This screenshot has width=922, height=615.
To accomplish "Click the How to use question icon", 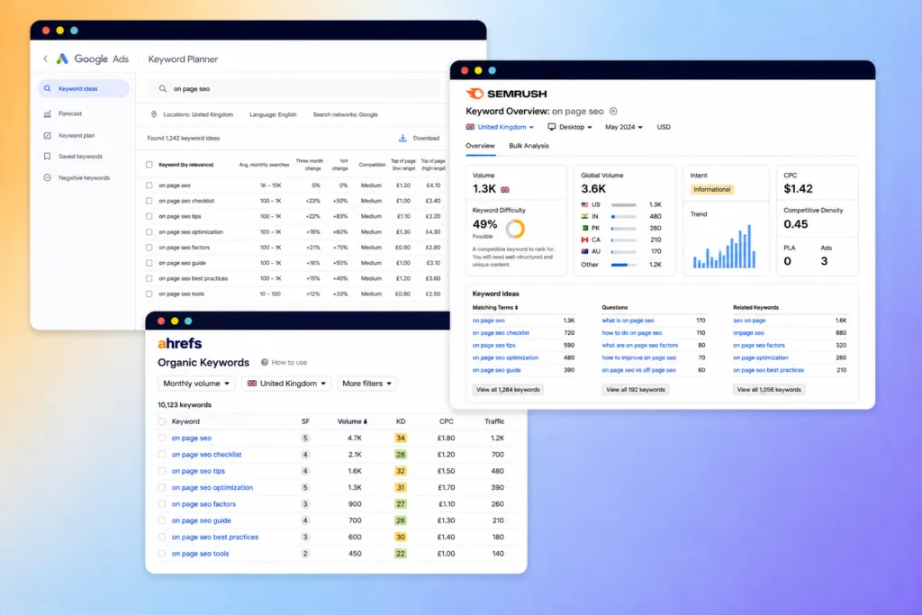I will [265, 362].
